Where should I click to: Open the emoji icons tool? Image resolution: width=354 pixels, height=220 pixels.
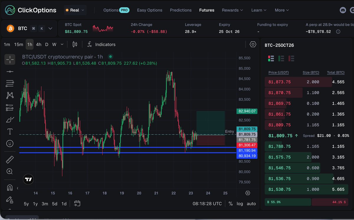tap(10, 143)
